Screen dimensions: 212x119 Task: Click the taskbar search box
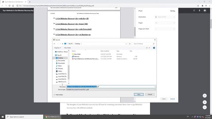pyautogui.click(x=24, y=117)
